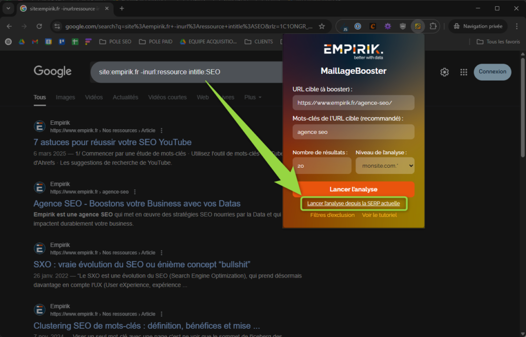Open the 1Password extension icon
Image resolution: width=526 pixels, height=337 pixels.
[x=358, y=26]
